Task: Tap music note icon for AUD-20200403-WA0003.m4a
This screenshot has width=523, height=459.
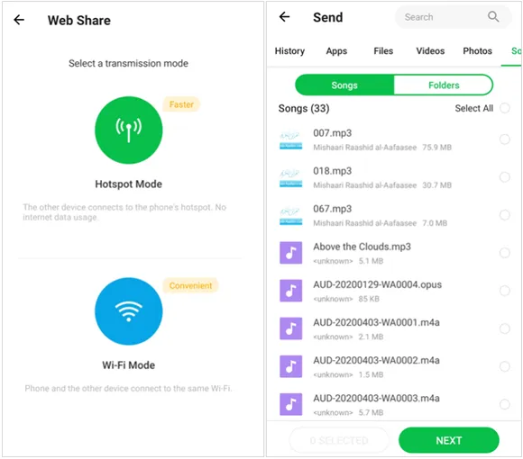Action: pos(291,405)
